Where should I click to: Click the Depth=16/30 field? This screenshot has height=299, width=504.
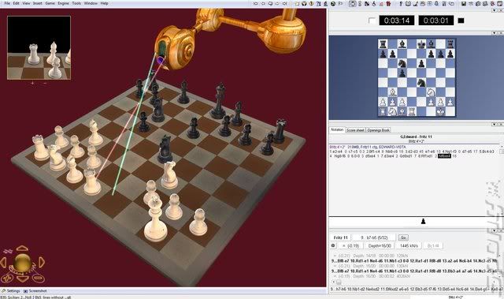coord(380,245)
